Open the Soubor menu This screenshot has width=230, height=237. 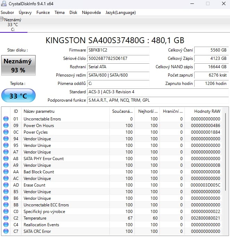click(x=7, y=13)
